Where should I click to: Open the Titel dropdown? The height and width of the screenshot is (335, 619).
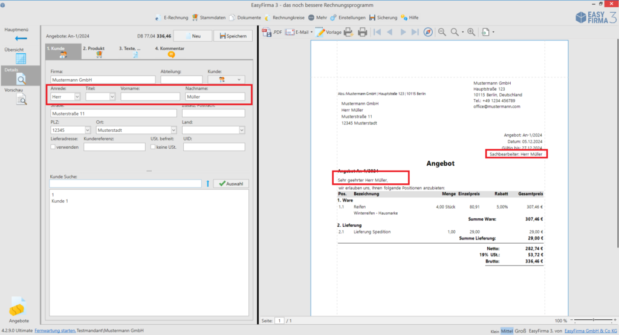point(112,97)
